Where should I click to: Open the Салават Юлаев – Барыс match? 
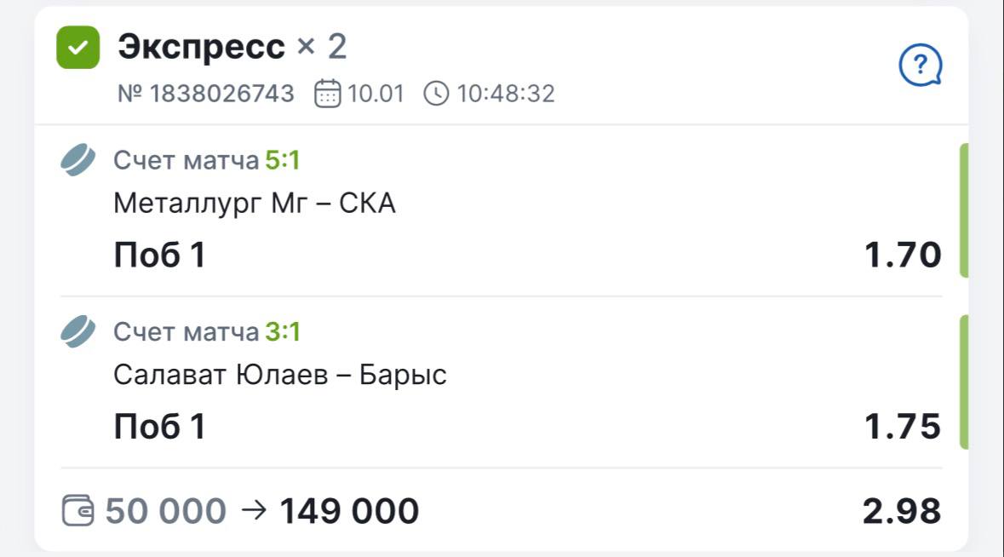[x=279, y=375]
